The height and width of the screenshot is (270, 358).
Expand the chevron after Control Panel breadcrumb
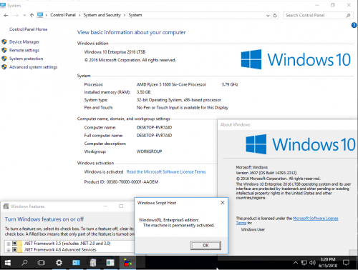[79, 15]
